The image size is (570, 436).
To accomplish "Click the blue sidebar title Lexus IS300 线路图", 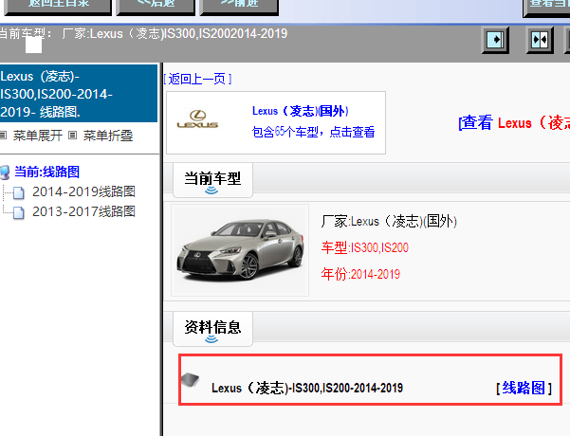I will pyautogui.click(x=79, y=94).
